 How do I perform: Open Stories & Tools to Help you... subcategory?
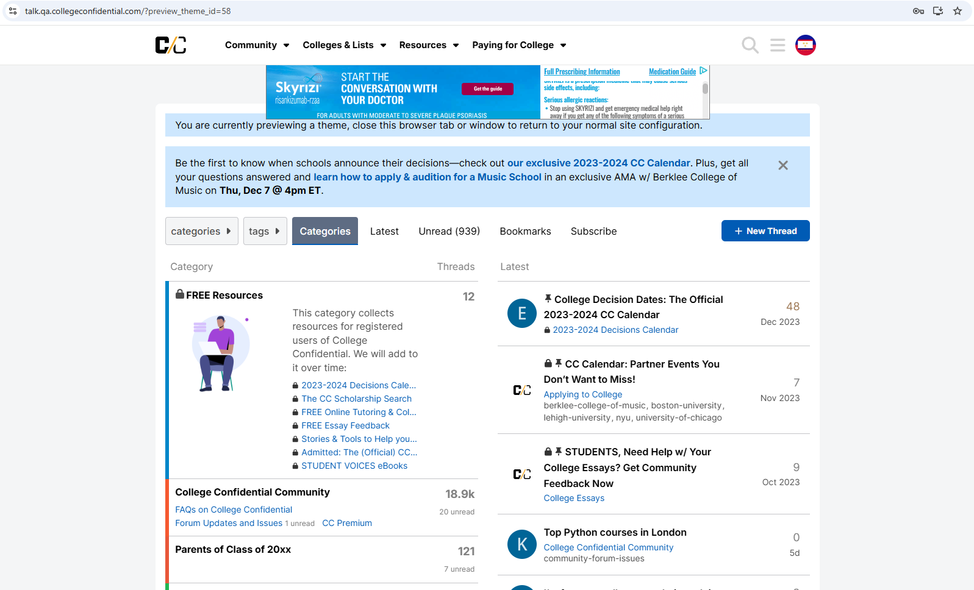[359, 439]
